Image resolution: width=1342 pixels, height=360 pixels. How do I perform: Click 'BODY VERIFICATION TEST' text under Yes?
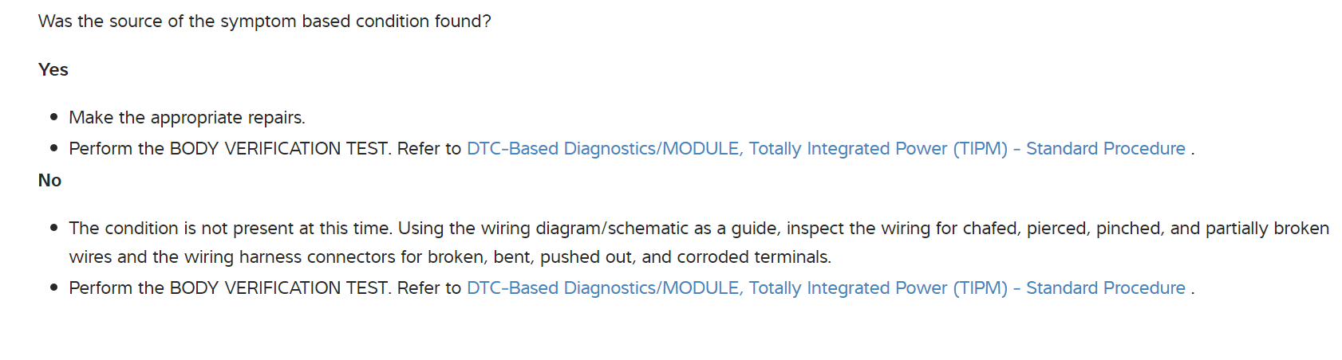(278, 149)
